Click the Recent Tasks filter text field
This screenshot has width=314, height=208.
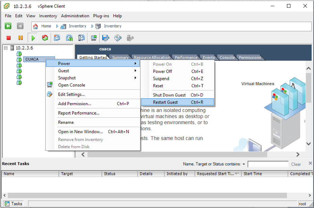[x=268, y=164]
